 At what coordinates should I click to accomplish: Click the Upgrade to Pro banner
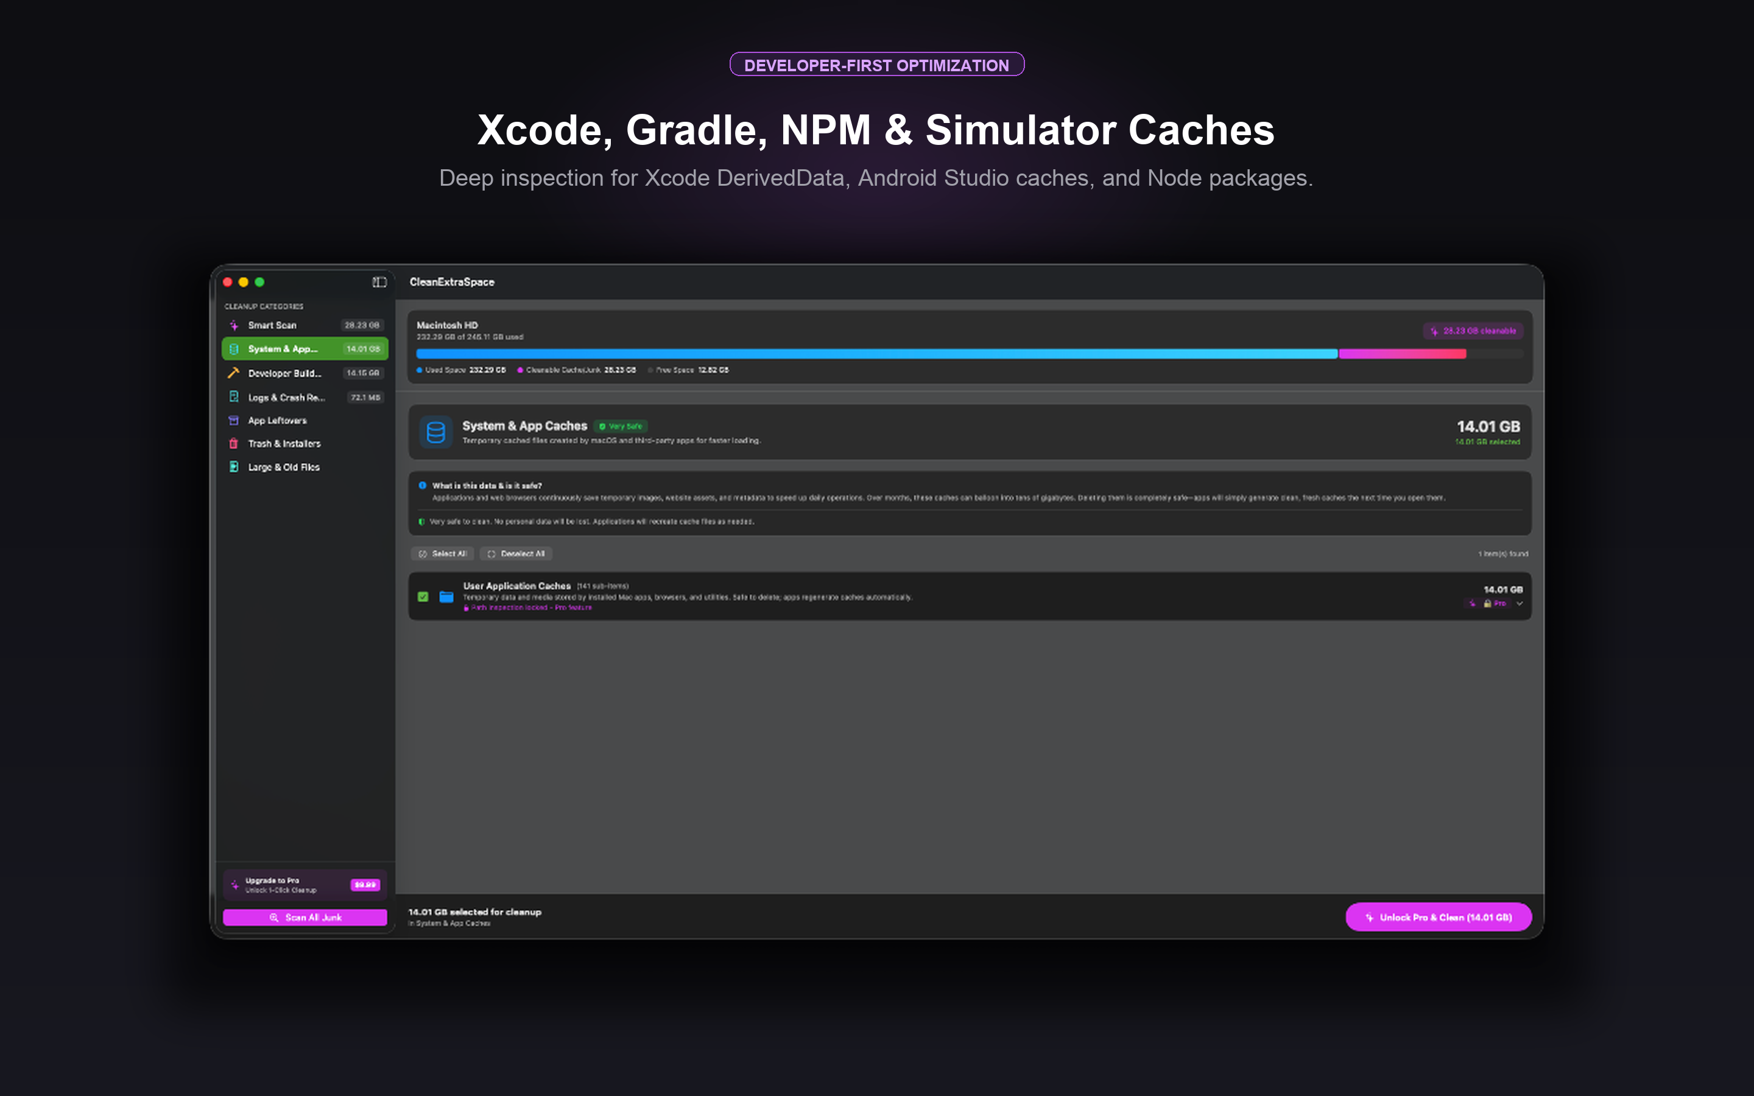[x=305, y=885]
